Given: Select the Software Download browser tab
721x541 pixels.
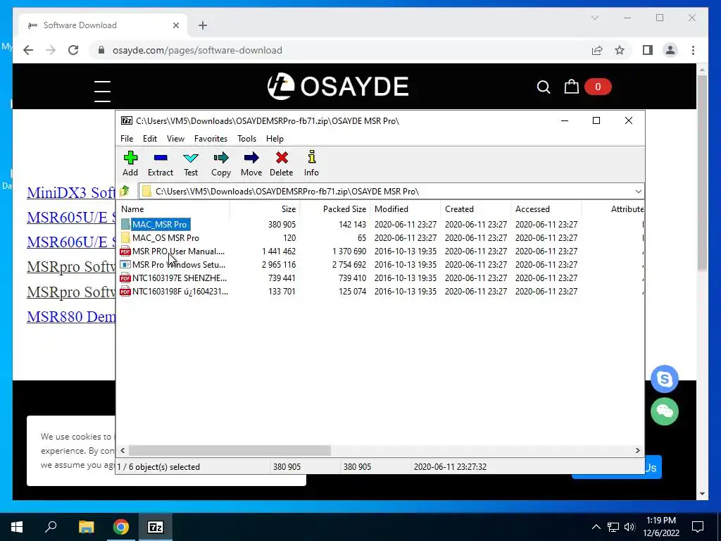Looking at the screenshot, I should coord(103,25).
